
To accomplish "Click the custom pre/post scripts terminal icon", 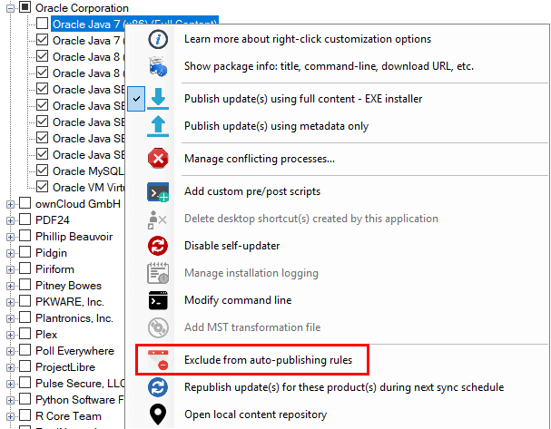I will pyautogui.click(x=158, y=191).
